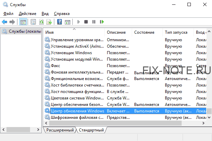Start the selected service
Viewport: 212px width, 141px height.
coord(79,22)
